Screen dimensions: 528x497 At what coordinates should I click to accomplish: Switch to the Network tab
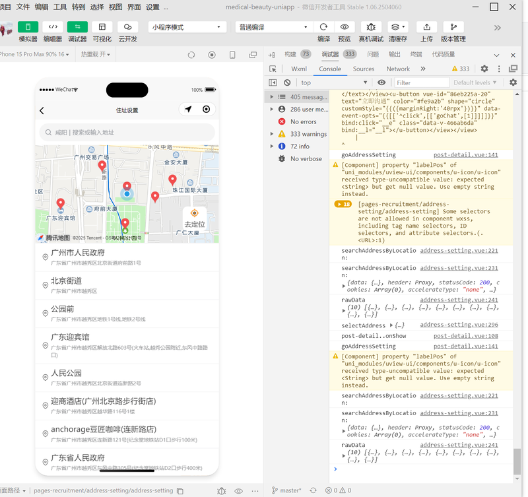398,69
